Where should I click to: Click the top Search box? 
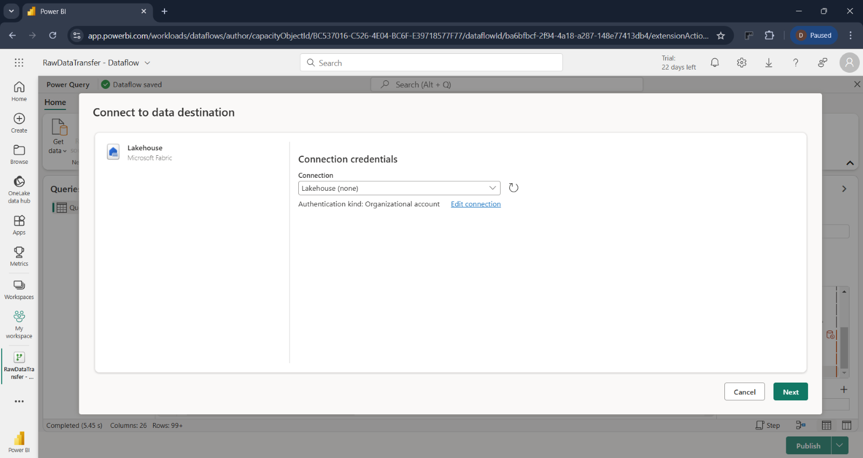[431, 63]
